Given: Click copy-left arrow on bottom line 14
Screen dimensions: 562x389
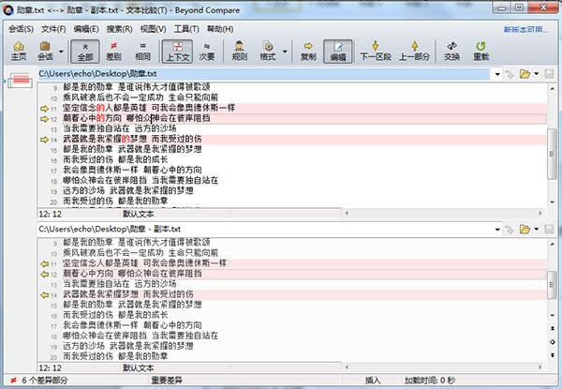Looking at the screenshot, I should click(x=44, y=295).
